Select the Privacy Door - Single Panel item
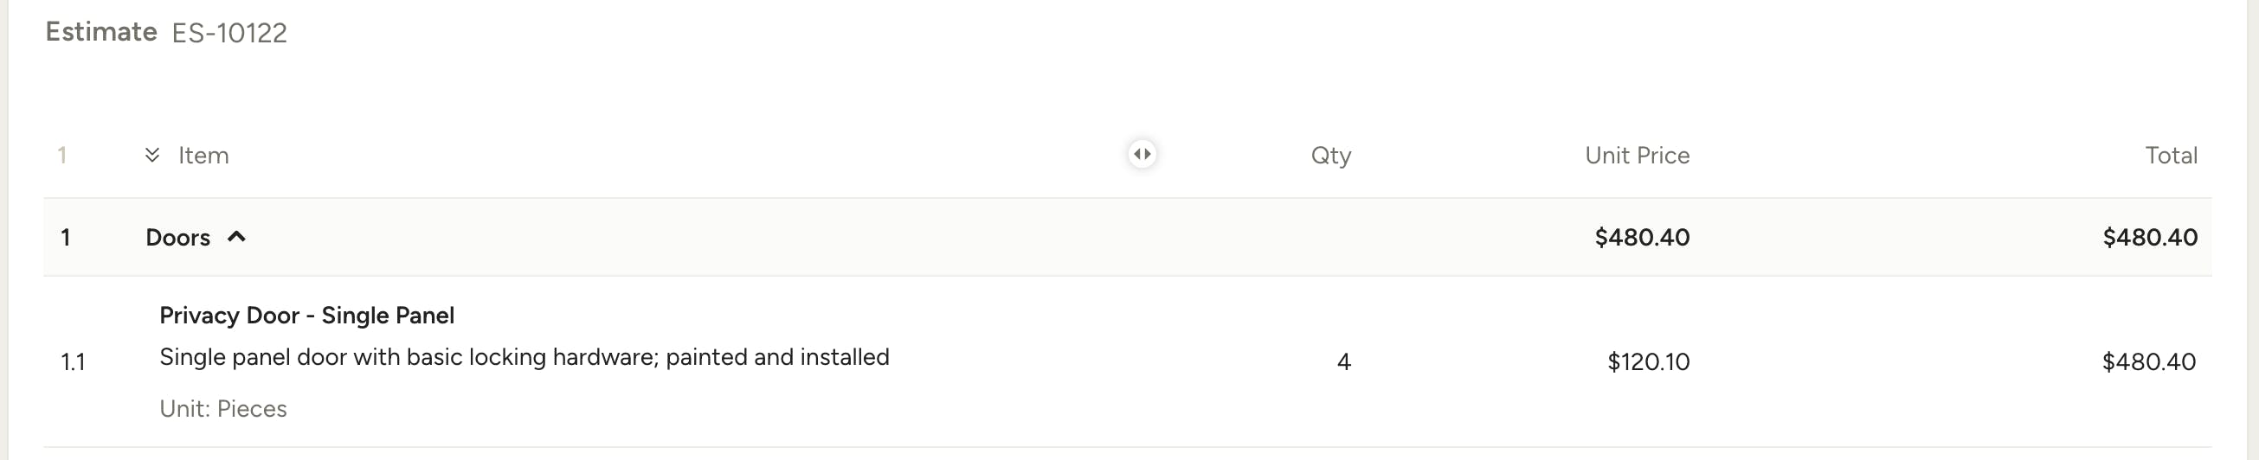The width and height of the screenshot is (2259, 460). click(x=307, y=316)
